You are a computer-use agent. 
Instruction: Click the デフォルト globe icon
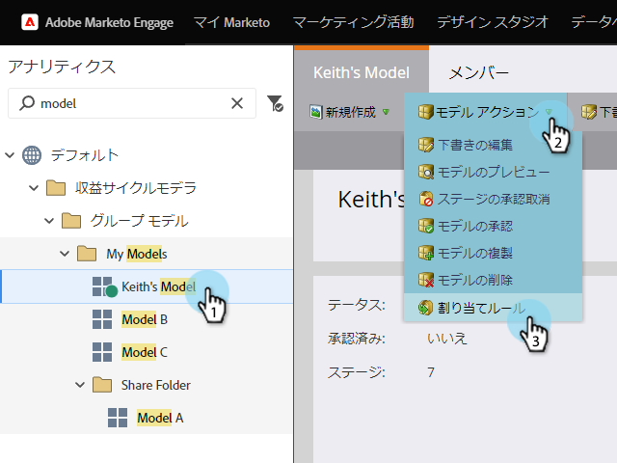(x=32, y=155)
